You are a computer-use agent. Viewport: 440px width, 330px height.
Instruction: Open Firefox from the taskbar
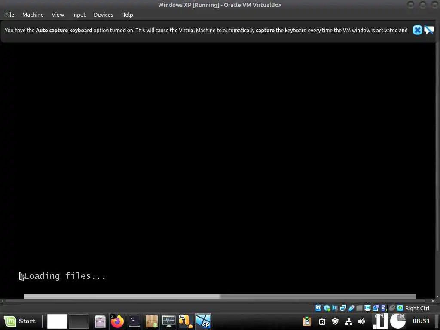[x=117, y=321]
